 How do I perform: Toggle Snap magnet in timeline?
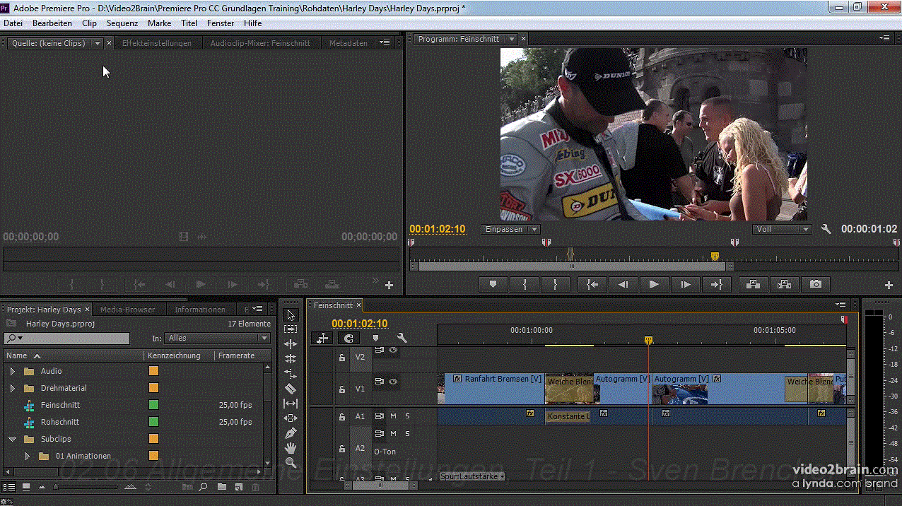[x=348, y=339]
